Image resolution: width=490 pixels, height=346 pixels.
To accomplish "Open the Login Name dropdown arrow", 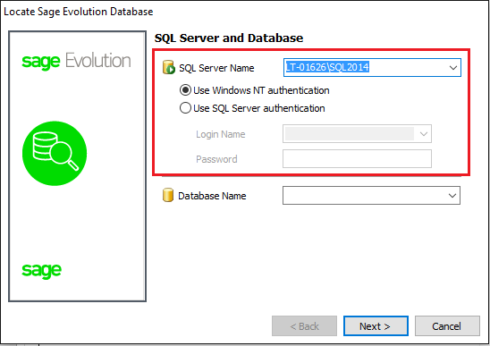I will coord(424,134).
